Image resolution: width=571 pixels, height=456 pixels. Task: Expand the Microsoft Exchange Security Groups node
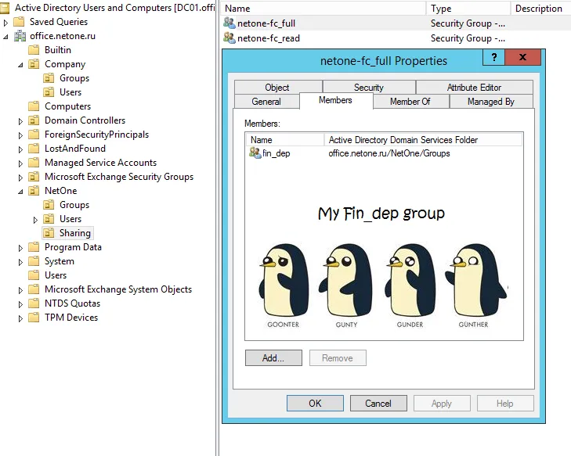pyautogui.click(x=20, y=178)
